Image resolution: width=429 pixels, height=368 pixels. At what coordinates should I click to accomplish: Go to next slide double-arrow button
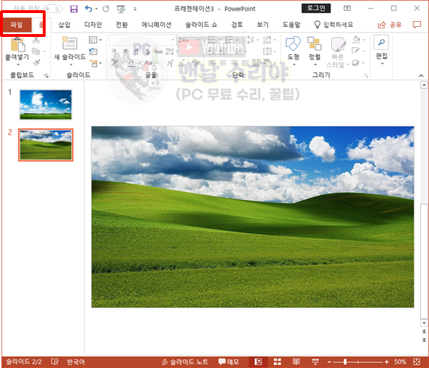pos(424,340)
